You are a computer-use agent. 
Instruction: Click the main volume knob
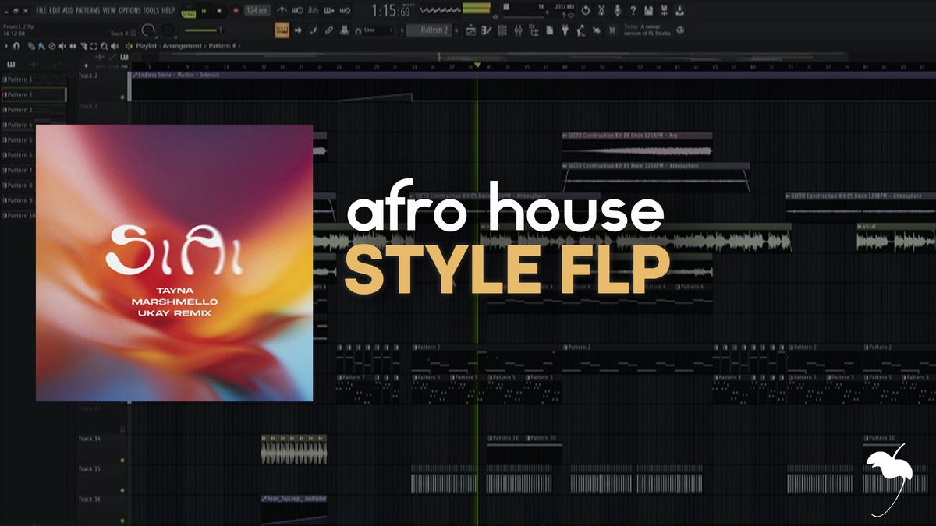coord(147,30)
